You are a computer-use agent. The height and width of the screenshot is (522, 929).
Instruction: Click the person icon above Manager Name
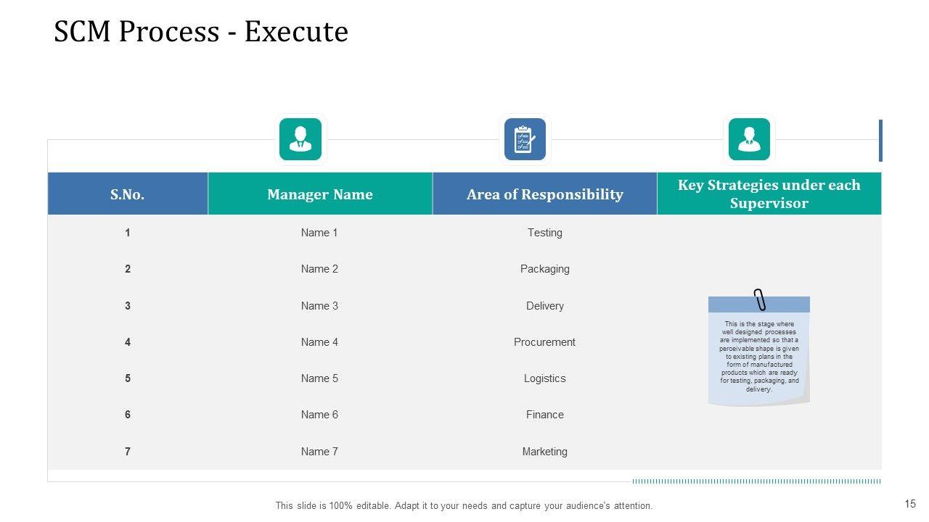(300, 139)
